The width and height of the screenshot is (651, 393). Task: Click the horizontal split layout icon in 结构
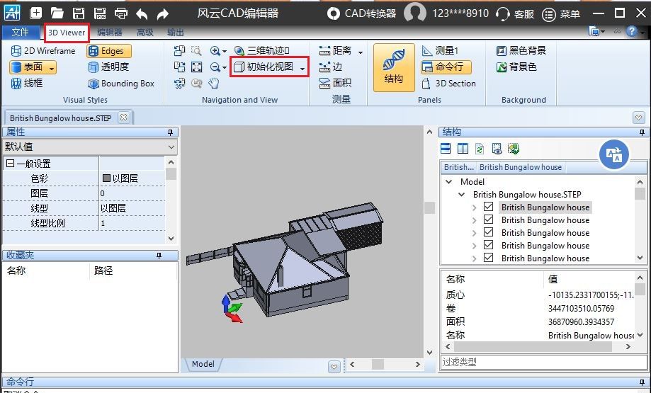(446, 149)
